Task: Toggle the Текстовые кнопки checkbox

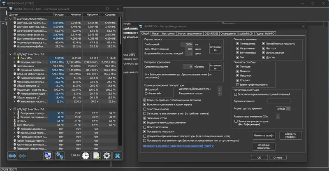Action: (x=144, y=109)
